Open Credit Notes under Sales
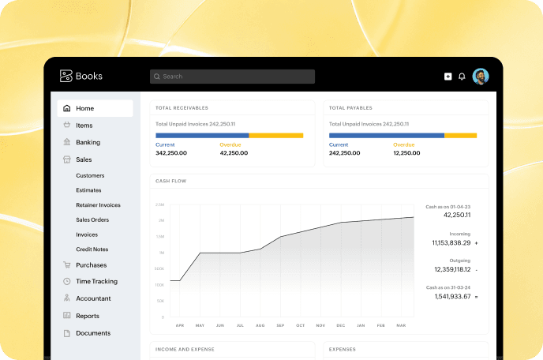 click(x=92, y=249)
